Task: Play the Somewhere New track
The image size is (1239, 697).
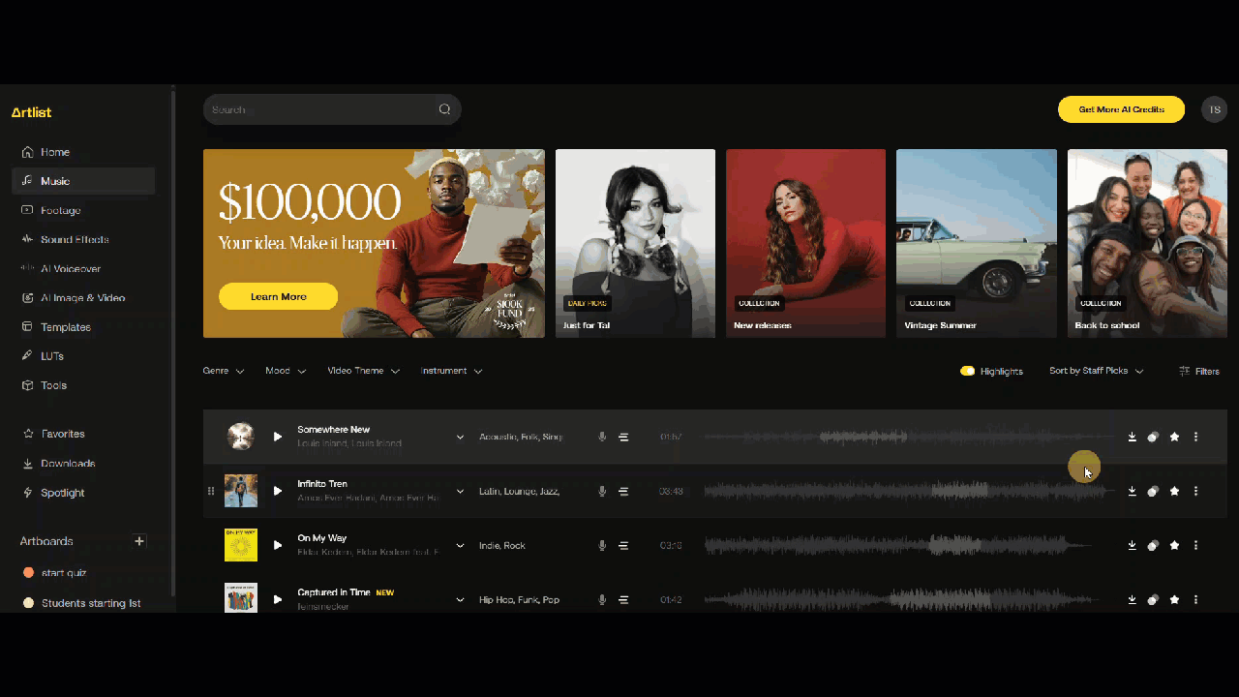Action: (x=278, y=437)
